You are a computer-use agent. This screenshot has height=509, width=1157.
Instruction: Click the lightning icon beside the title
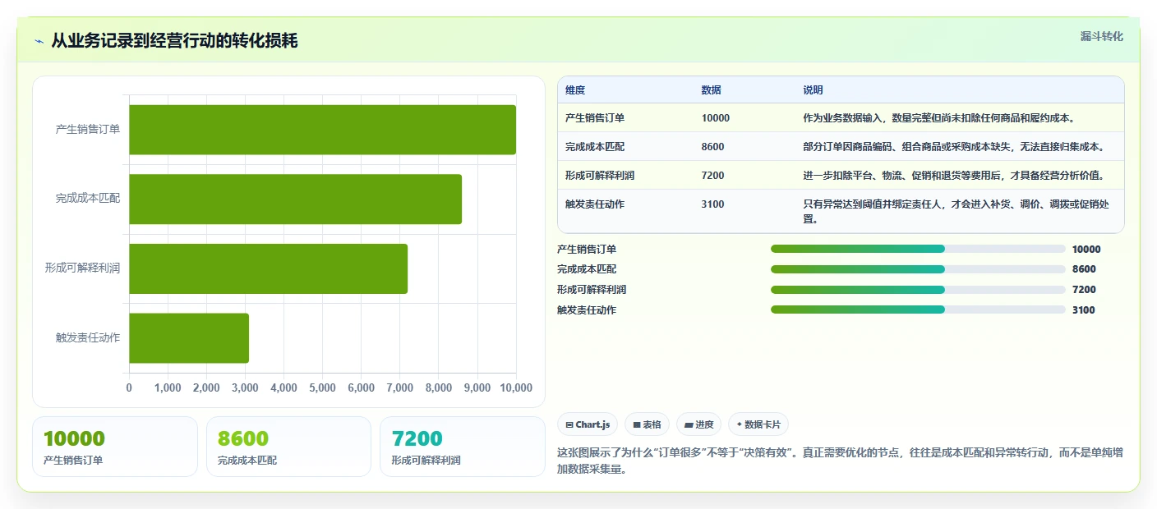[x=39, y=41]
